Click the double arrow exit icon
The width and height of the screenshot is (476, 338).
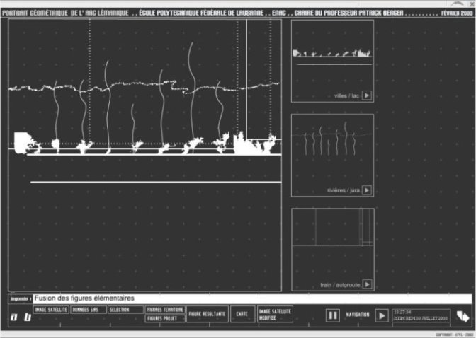pos(463,316)
